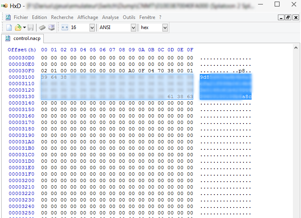Switch to the control.nacp tab
The width and height of the screenshot is (301, 218).
pyautogui.click(x=22, y=38)
